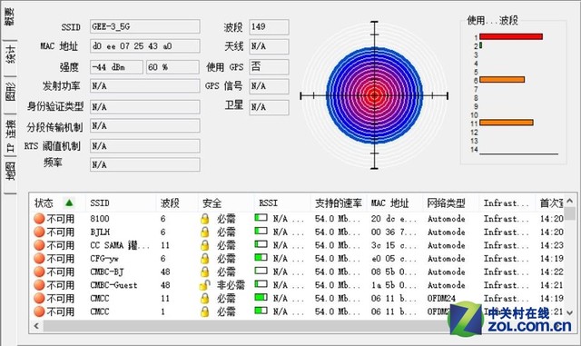This screenshot has width=581, height=346.
Task: Click the lock icon in CFG-yw row
Action: (204, 259)
